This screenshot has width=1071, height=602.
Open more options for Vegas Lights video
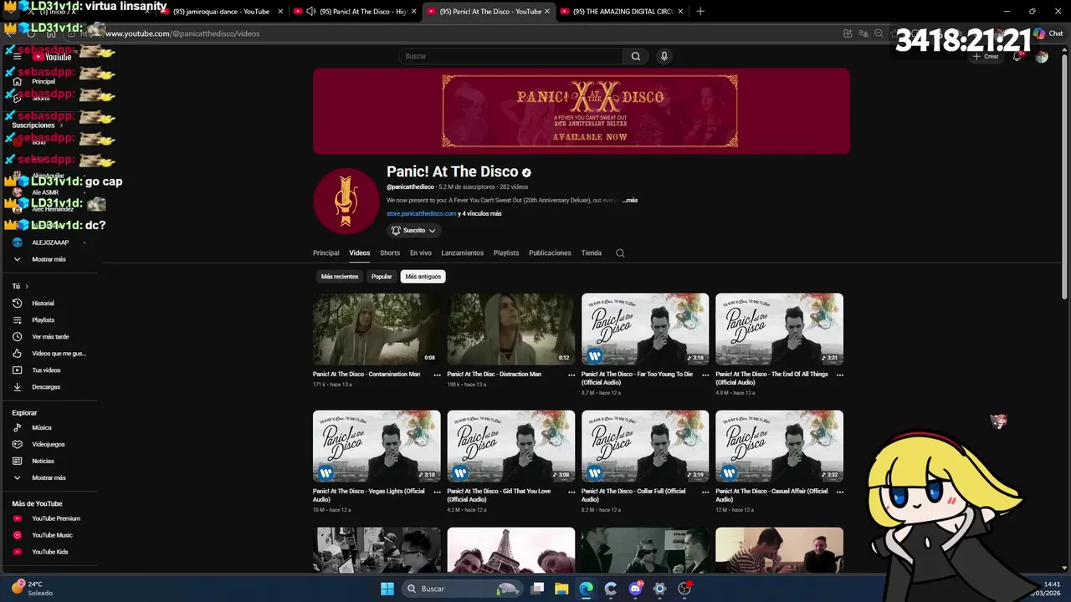click(437, 492)
